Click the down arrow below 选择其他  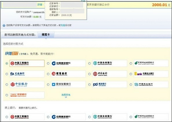tap(66, 97)
